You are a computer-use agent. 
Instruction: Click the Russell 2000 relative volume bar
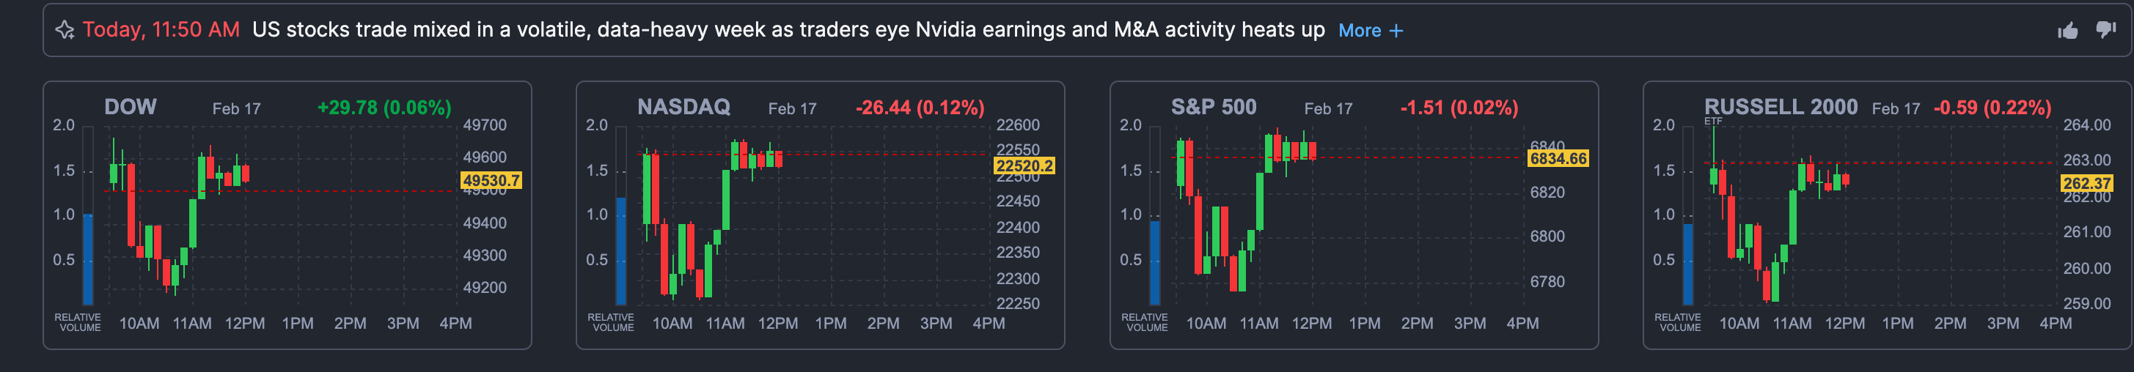(x=1687, y=263)
